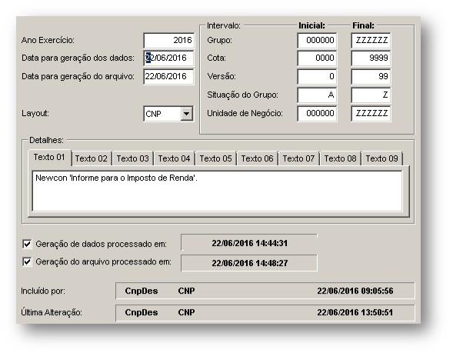453x356 pixels.
Task: Click the Grupo Final field
Action: (371, 41)
